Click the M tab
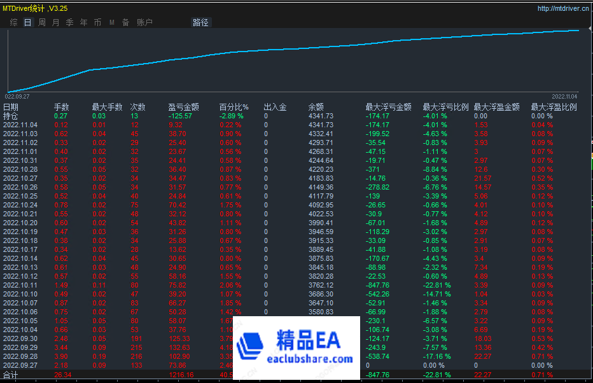Viewport: 593px width, 383px height. click(111, 22)
